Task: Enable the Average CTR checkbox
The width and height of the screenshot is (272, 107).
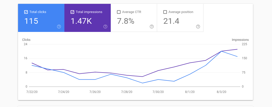Action: tap(119, 12)
